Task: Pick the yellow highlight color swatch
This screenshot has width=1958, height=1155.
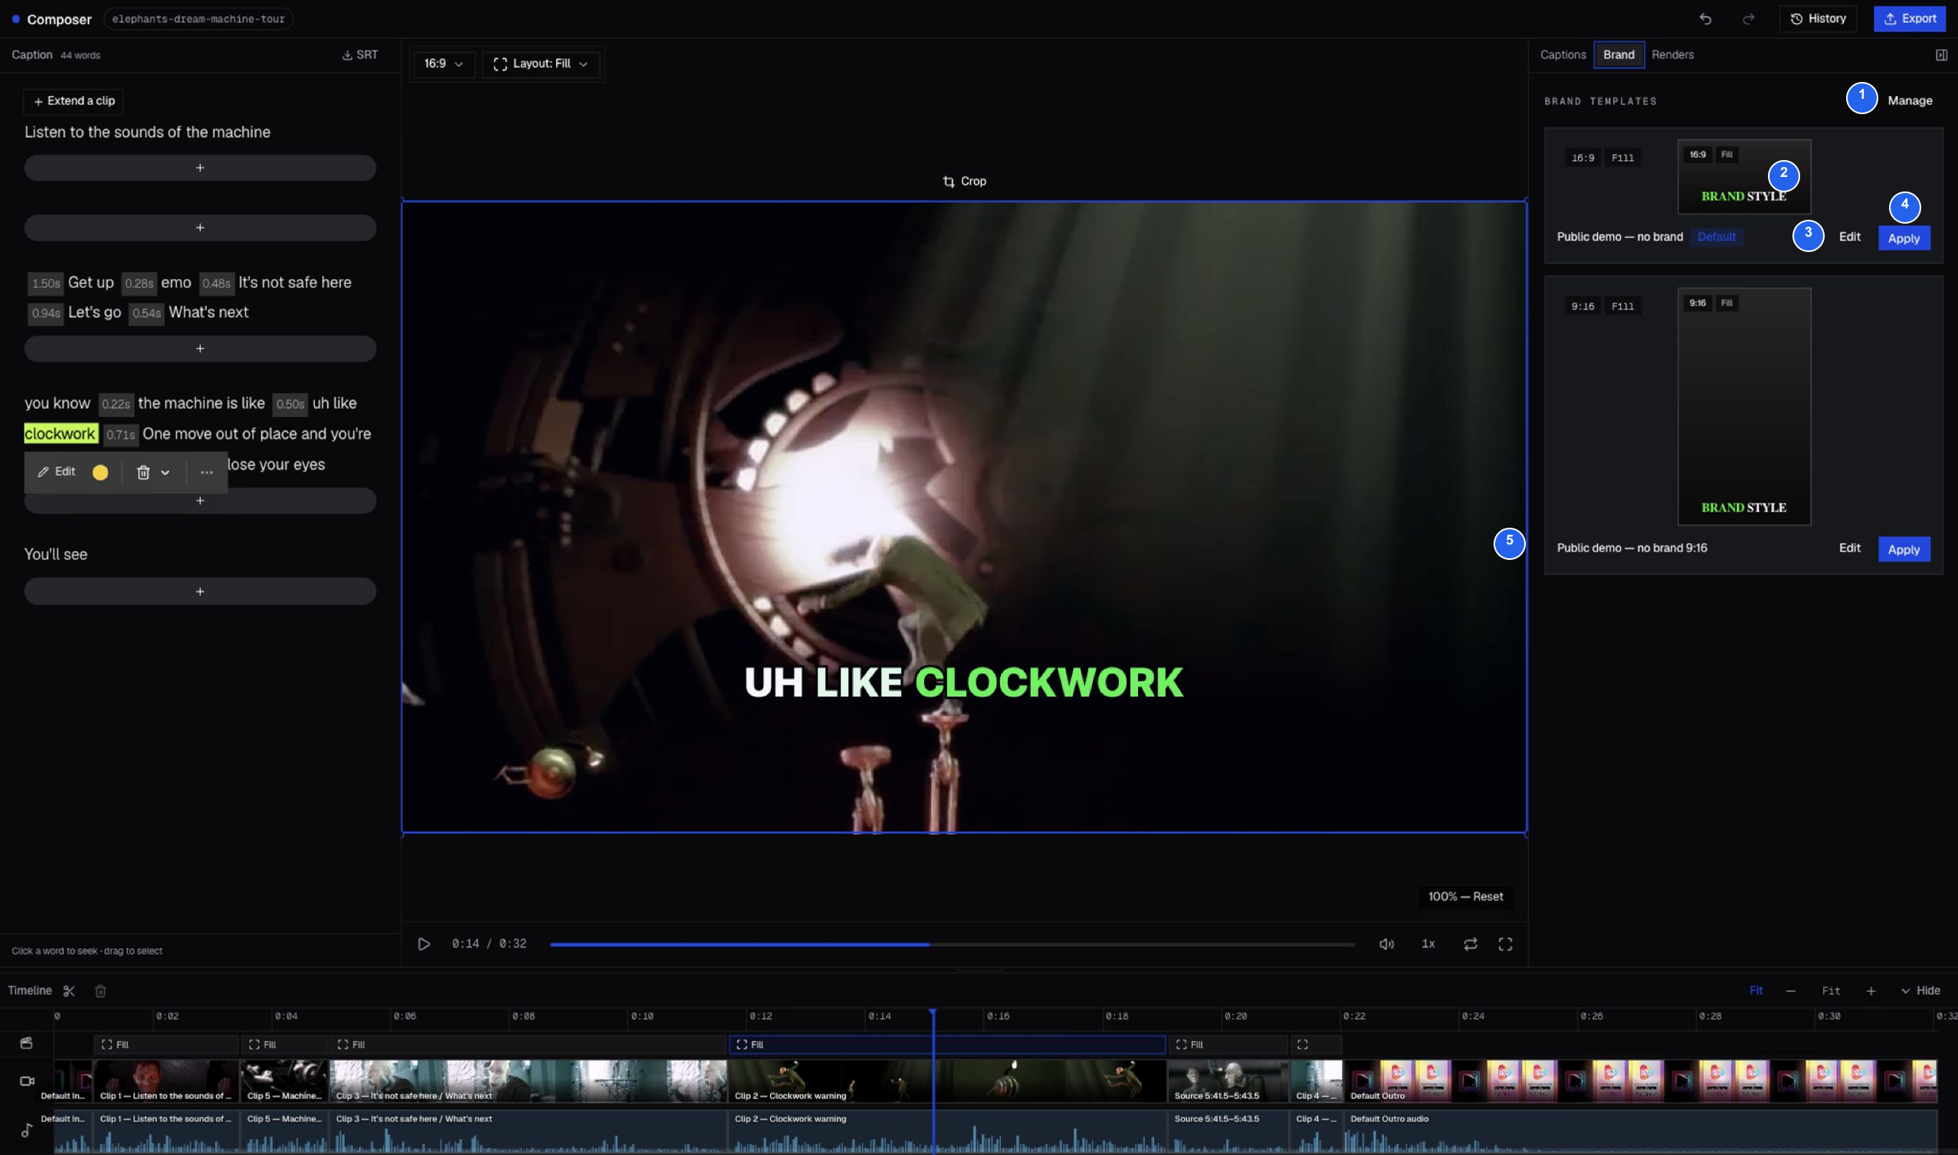Action: pyautogui.click(x=100, y=473)
